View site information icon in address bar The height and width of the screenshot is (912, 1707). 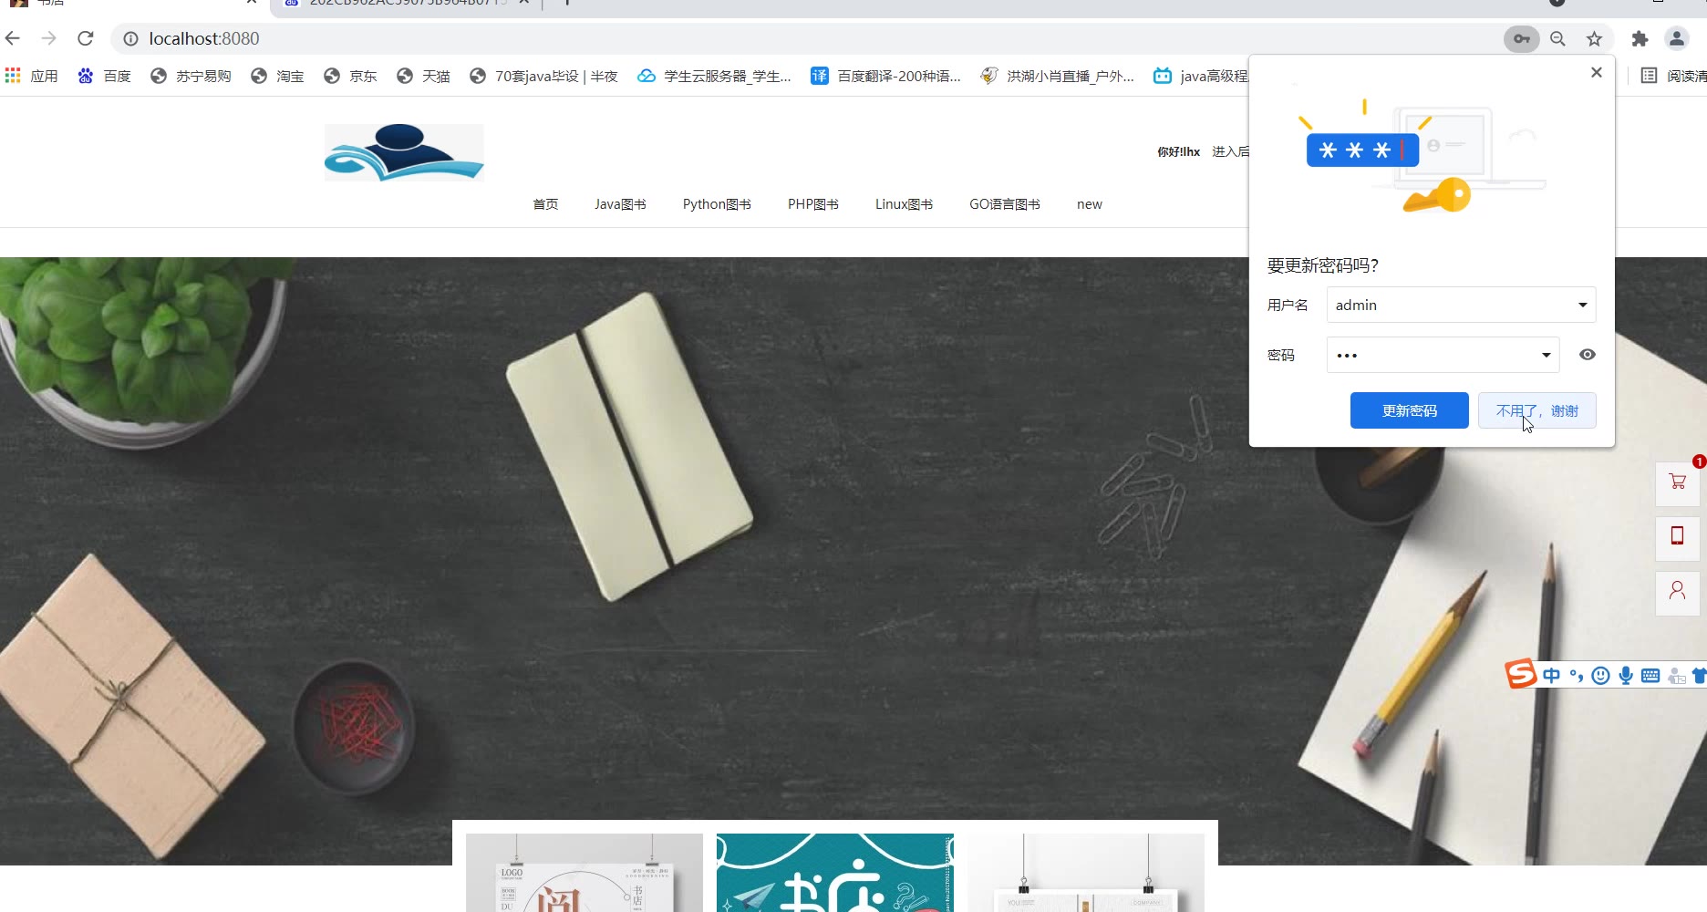coord(130,38)
